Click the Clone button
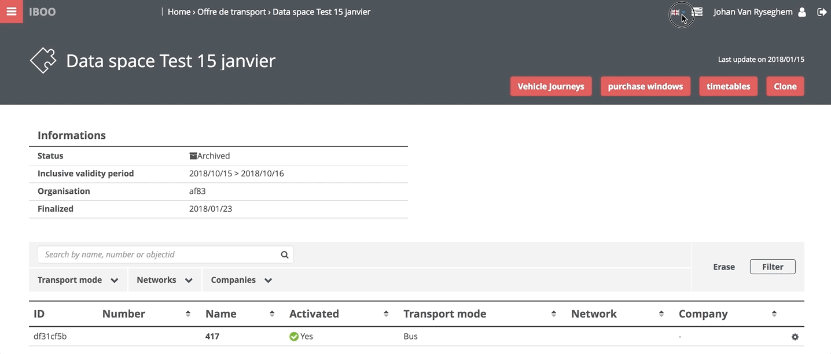Viewport: 831px width, 354px height. pyautogui.click(x=785, y=86)
